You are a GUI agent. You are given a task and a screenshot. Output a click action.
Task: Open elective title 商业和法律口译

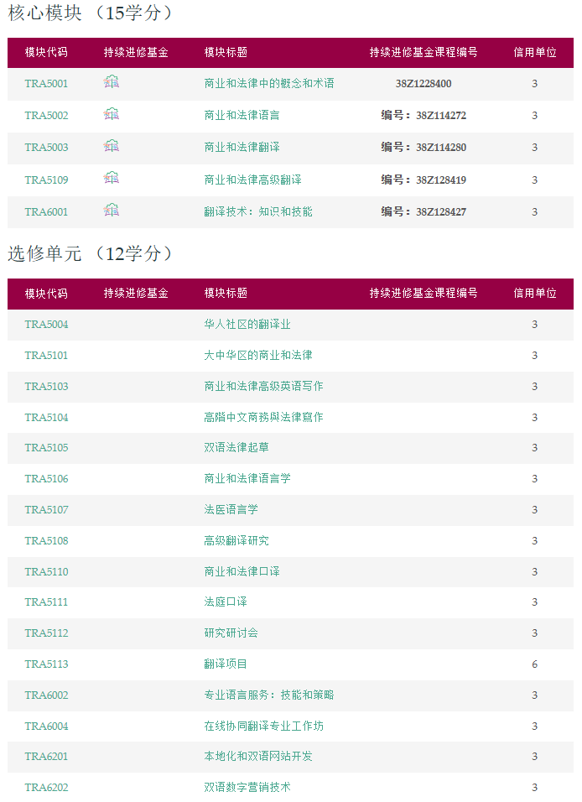242,571
